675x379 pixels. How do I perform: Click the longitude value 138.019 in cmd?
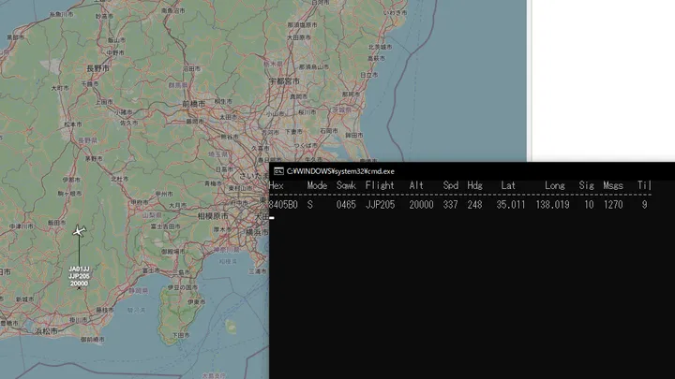coord(552,205)
